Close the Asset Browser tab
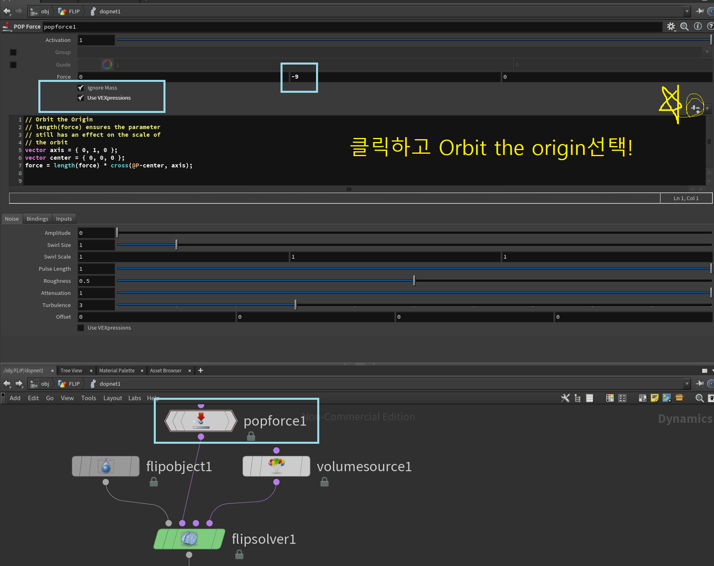This screenshot has width=714, height=566. click(x=190, y=371)
